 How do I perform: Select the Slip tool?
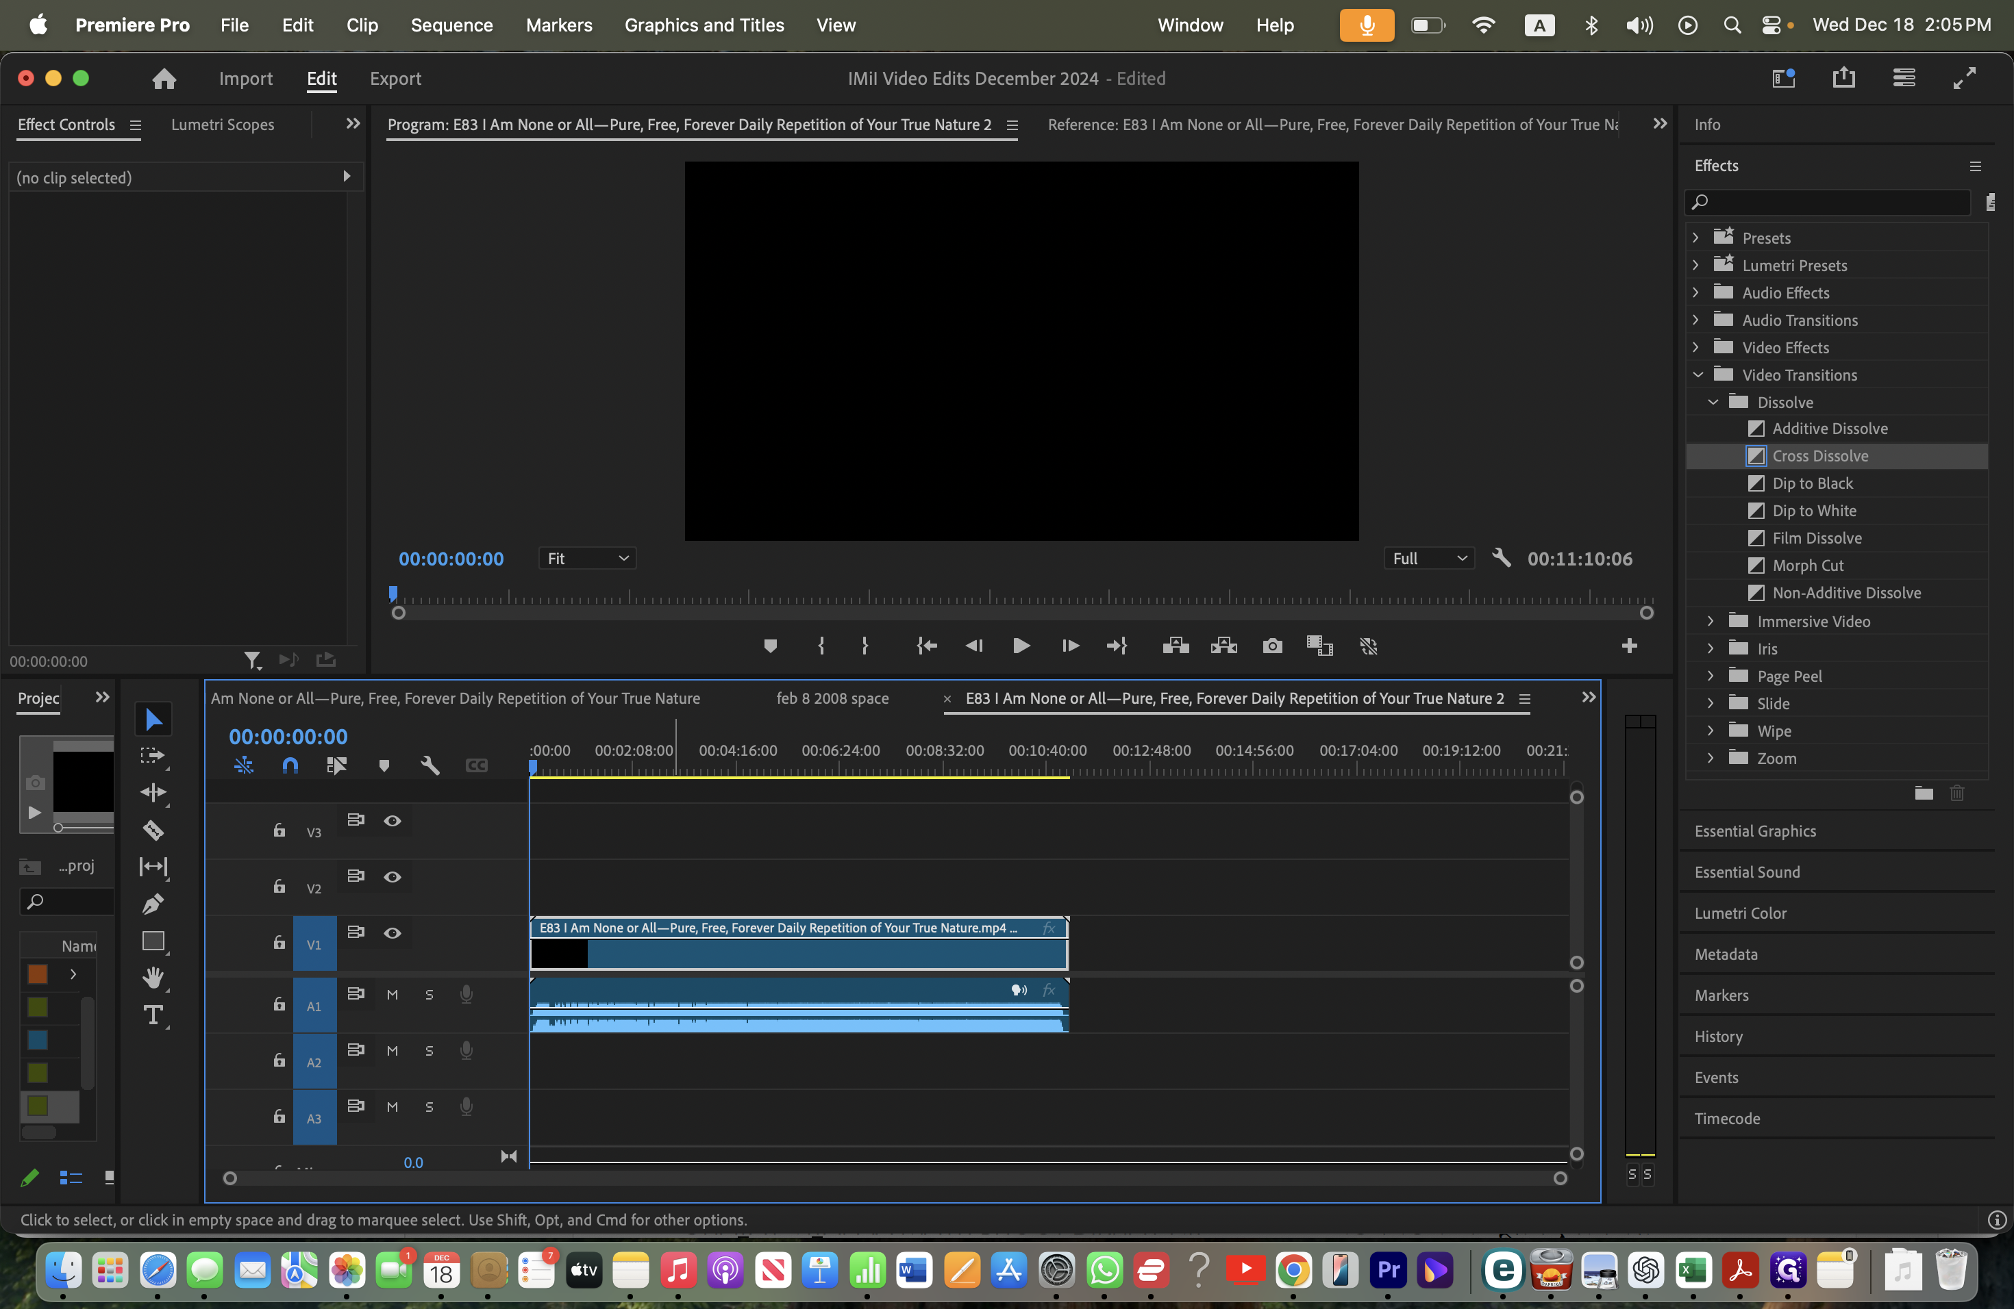(x=153, y=866)
